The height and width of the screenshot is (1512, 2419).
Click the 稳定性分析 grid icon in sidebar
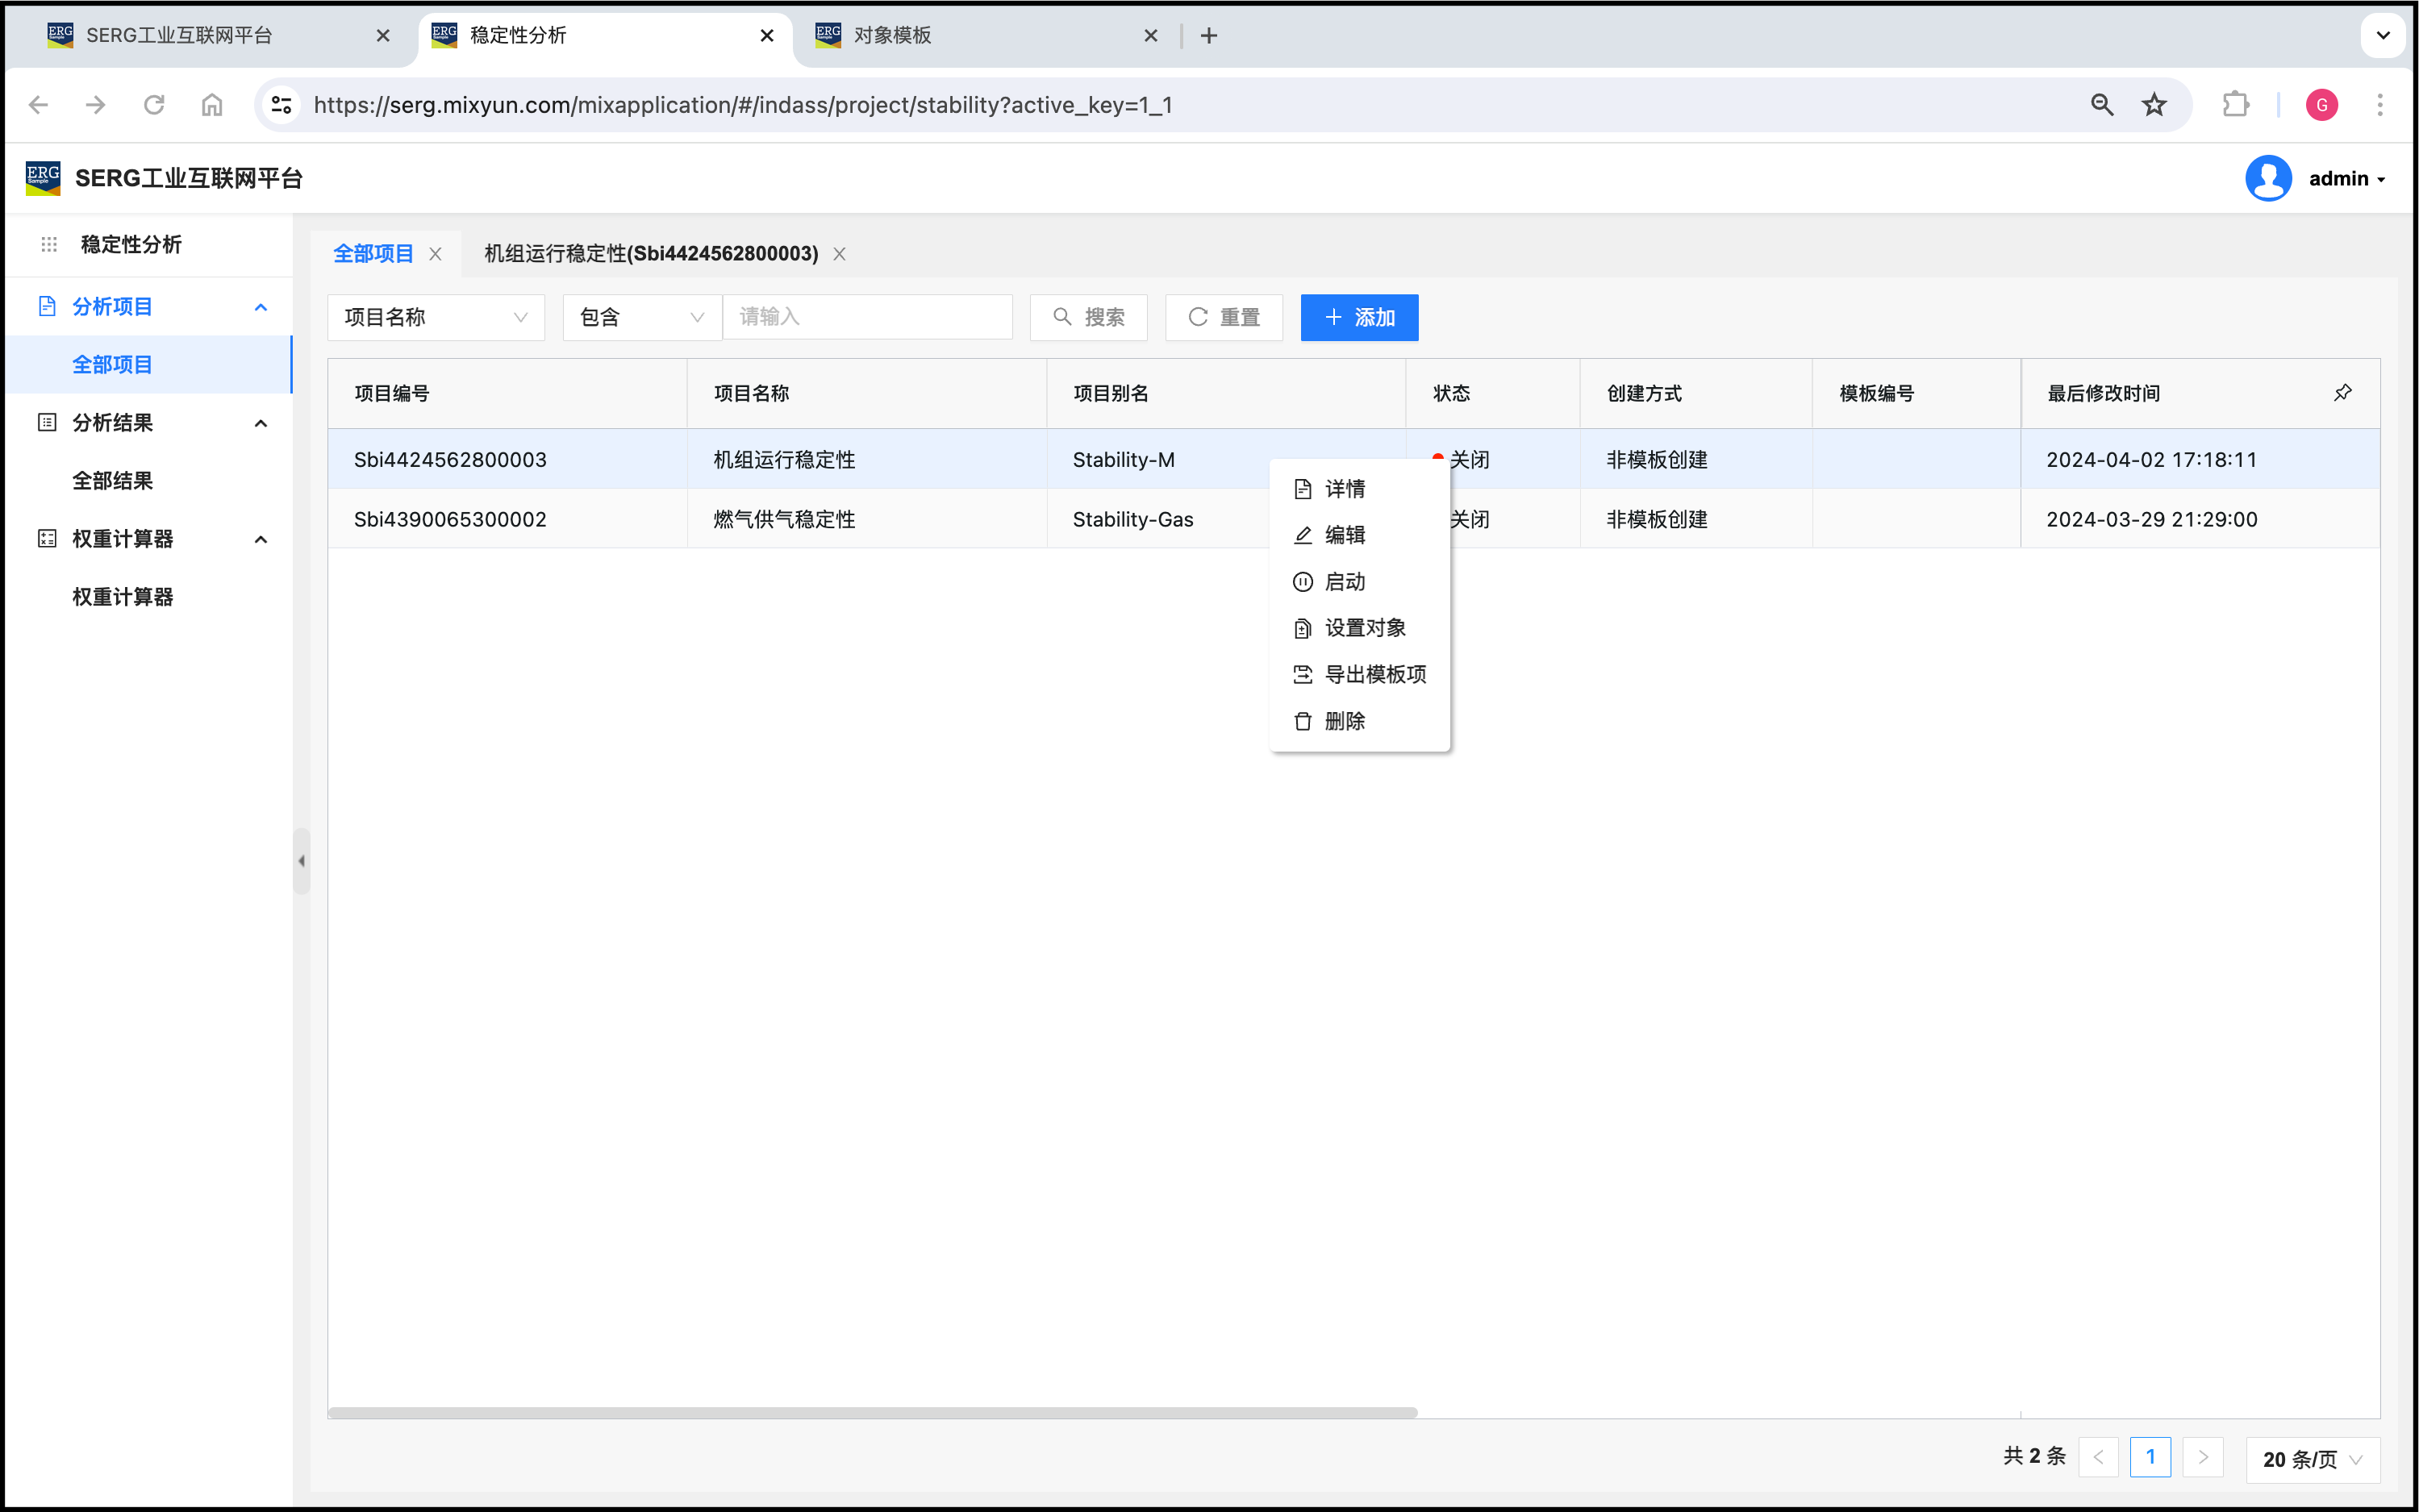48,245
